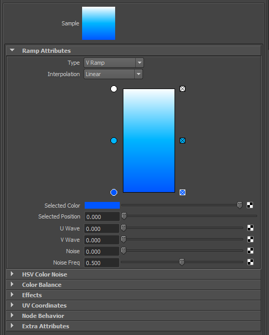269x335 pixels.
Task: Select the white ramp color handle circle
Action: 114,89
